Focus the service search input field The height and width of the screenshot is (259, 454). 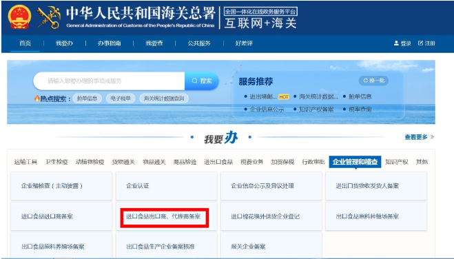pyautogui.click(x=109, y=81)
